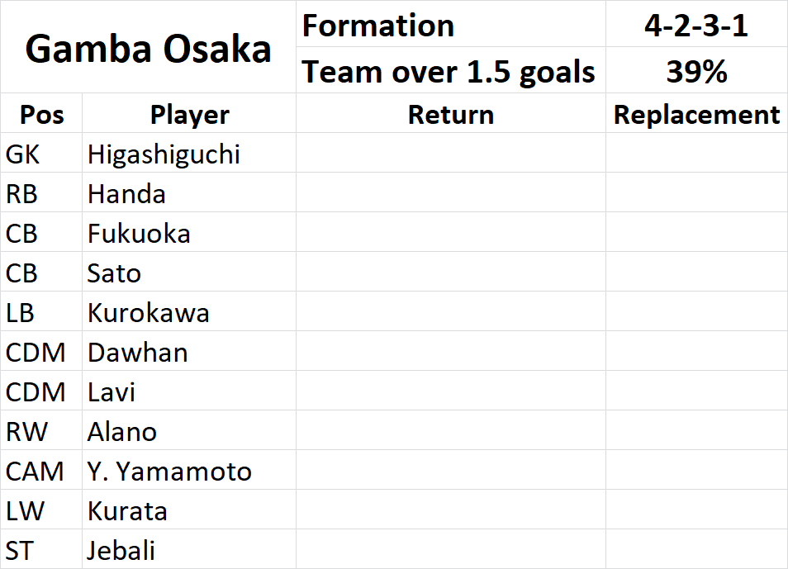Select the 39% value cell

tap(696, 70)
